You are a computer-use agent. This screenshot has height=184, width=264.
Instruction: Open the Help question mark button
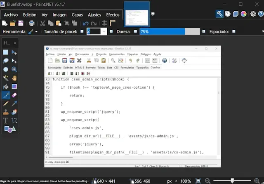point(261,14)
